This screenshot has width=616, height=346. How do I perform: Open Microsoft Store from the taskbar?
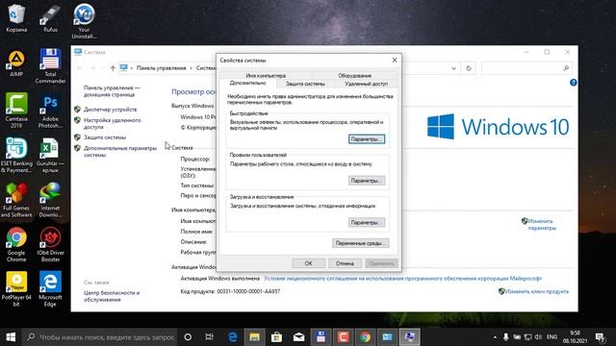(x=276, y=337)
